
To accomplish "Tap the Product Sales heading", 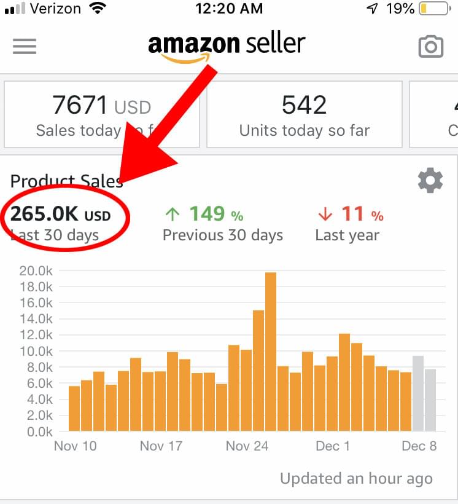I will click(x=66, y=181).
